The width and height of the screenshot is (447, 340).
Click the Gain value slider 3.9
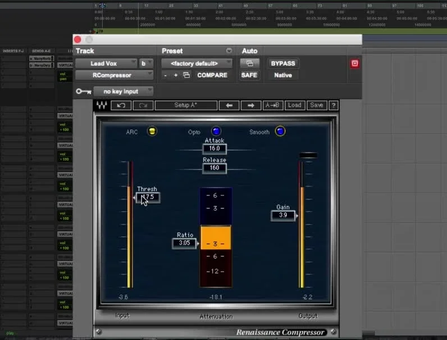point(283,215)
